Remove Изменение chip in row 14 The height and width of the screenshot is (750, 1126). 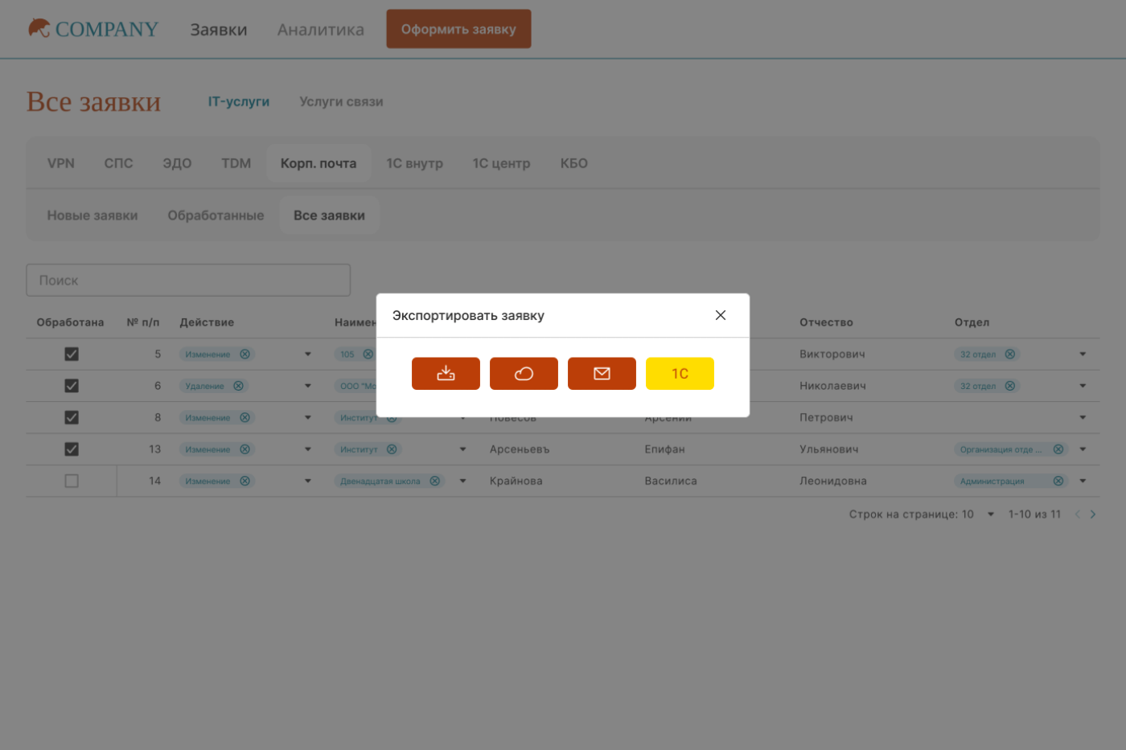(x=245, y=481)
